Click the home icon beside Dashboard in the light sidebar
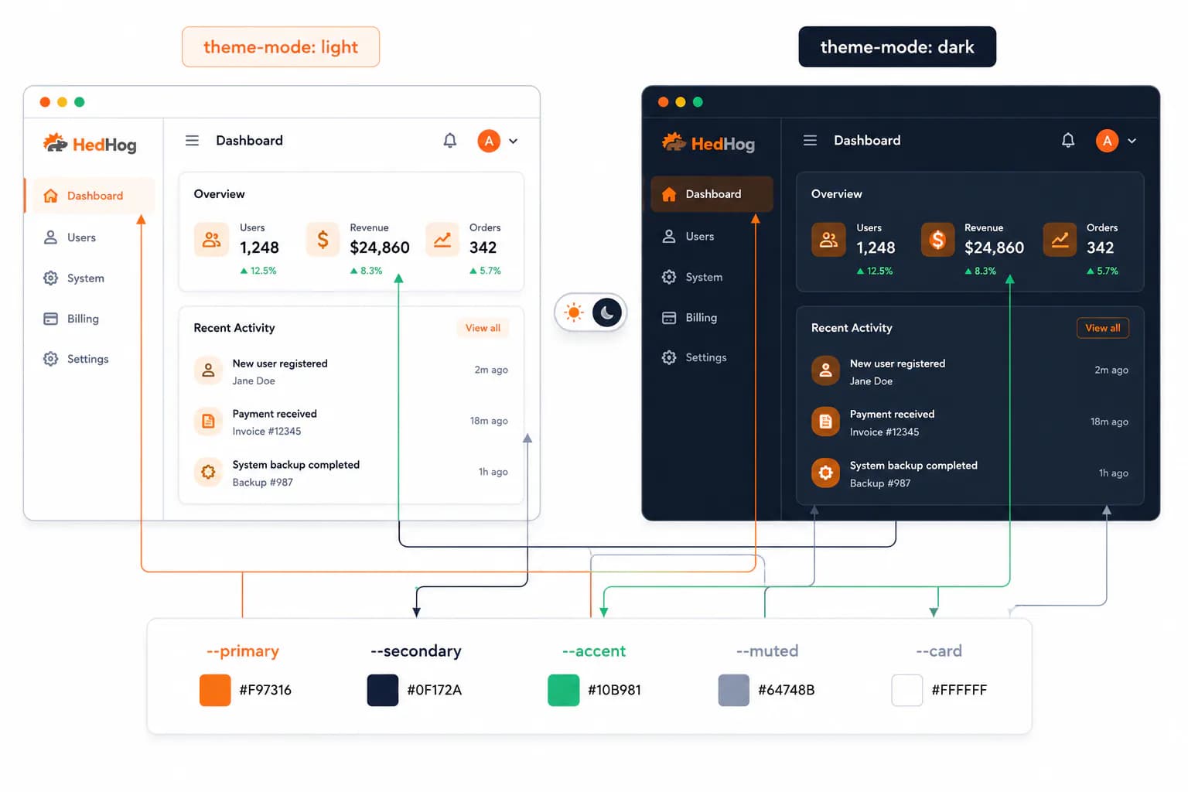 point(50,196)
